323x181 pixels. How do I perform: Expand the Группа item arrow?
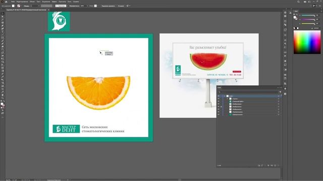tap(228, 99)
